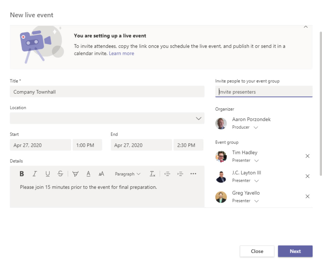
Task: Open the end date Apr 27, 2020 picker
Action: (141, 145)
